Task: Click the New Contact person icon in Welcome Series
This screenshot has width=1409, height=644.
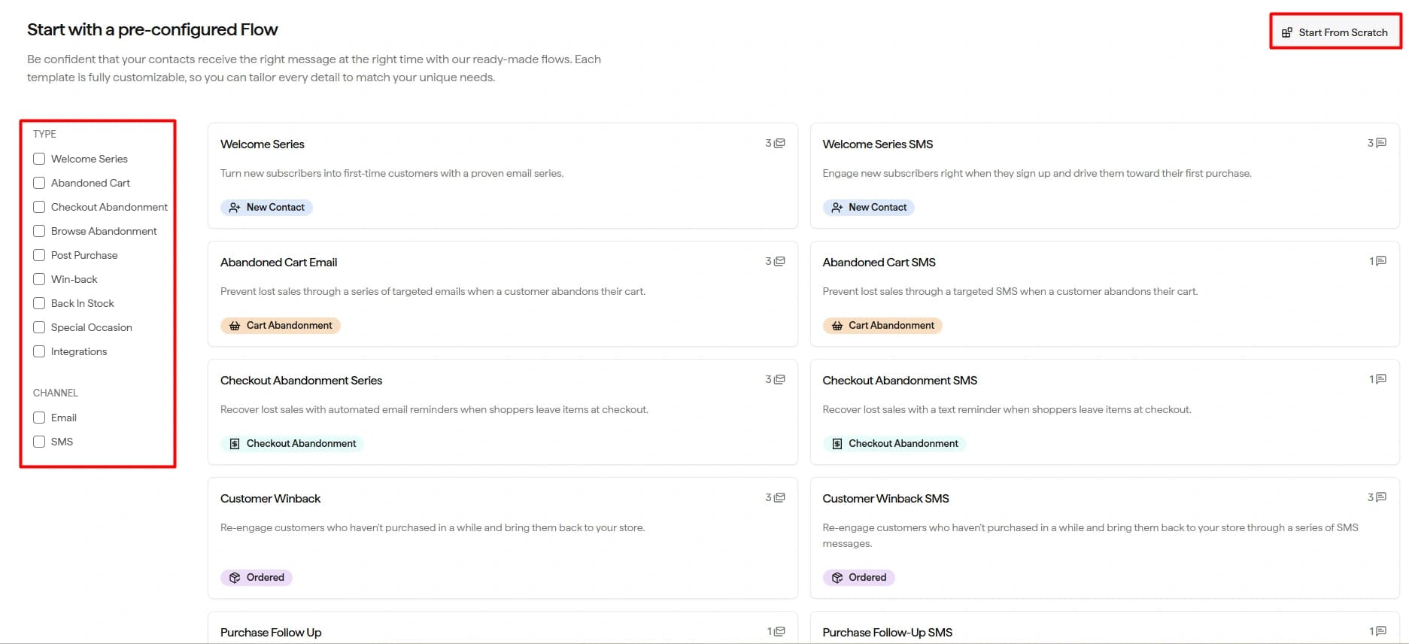Action: [x=235, y=208]
